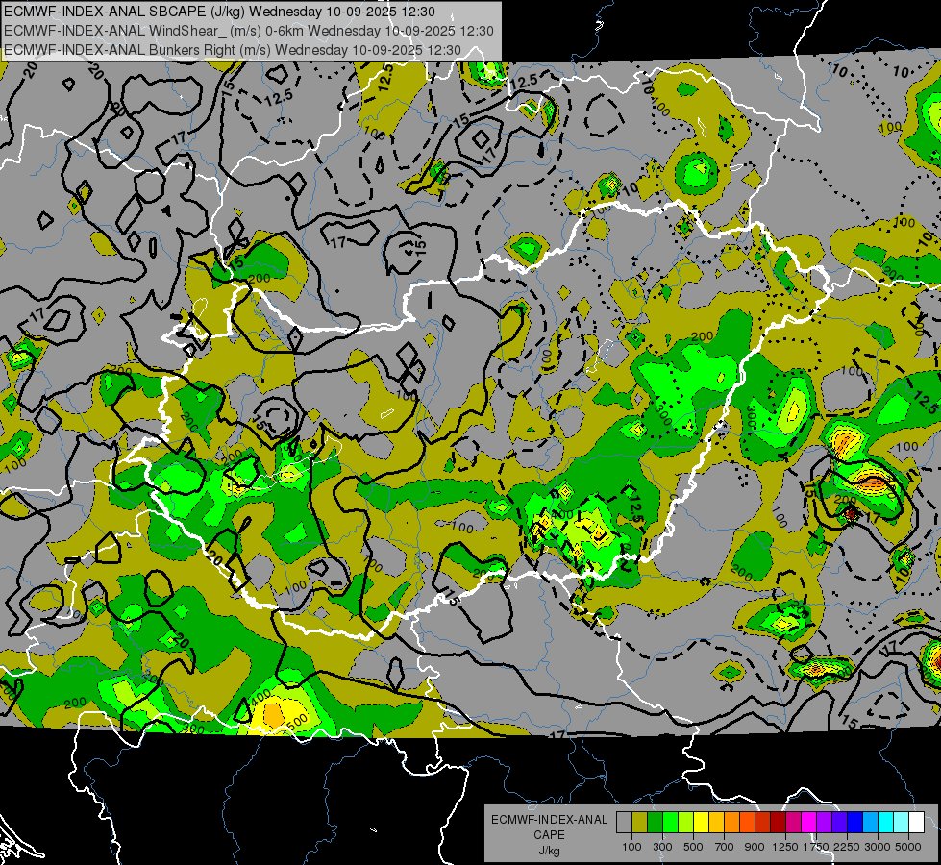
Task: Click the Bunkers Right title line
Action: (233, 50)
